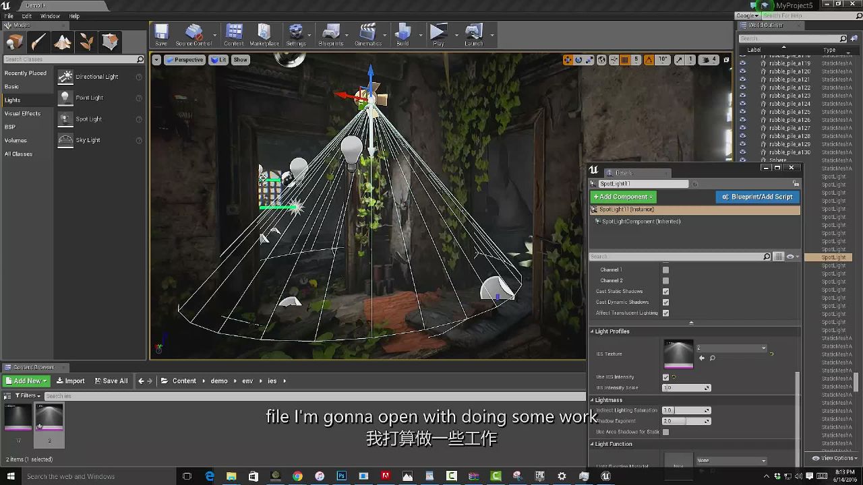863x485 pixels.
Task: Select the Landscape mode icon
Action: [x=63, y=42]
